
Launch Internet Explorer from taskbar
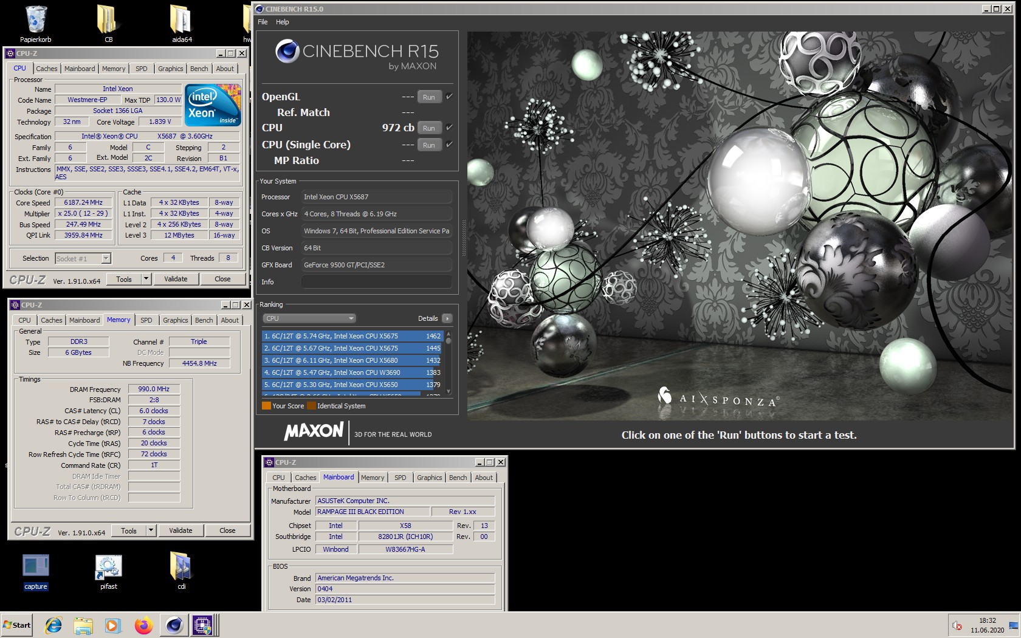point(53,625)
